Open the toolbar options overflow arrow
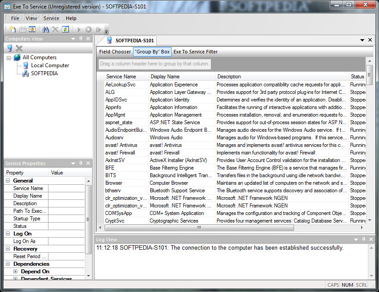The height and width of the screenshot is (292, 379). coord(107,31)
